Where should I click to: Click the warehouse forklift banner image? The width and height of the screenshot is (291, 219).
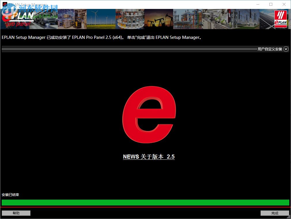coord(72,19)
